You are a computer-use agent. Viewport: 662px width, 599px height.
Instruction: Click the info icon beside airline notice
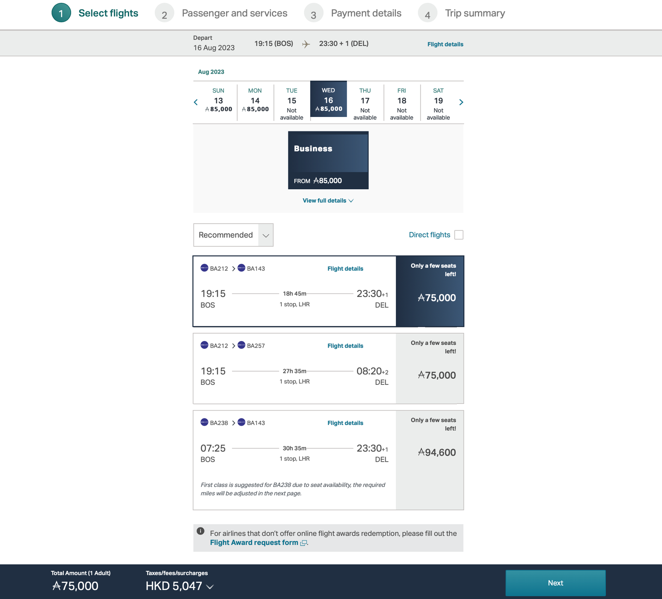(x=201, y=531)
